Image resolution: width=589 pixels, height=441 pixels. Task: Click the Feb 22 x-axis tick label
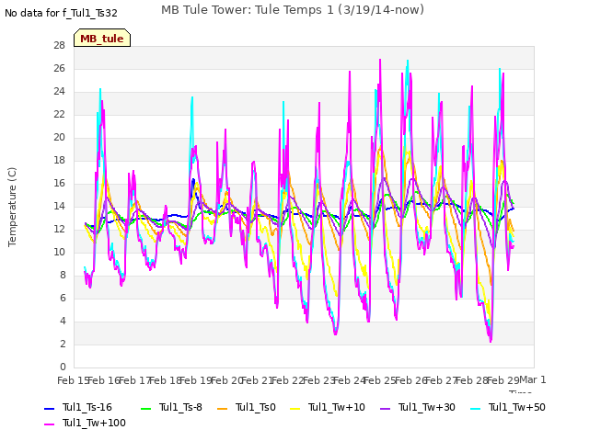click(x=288, y=380)
